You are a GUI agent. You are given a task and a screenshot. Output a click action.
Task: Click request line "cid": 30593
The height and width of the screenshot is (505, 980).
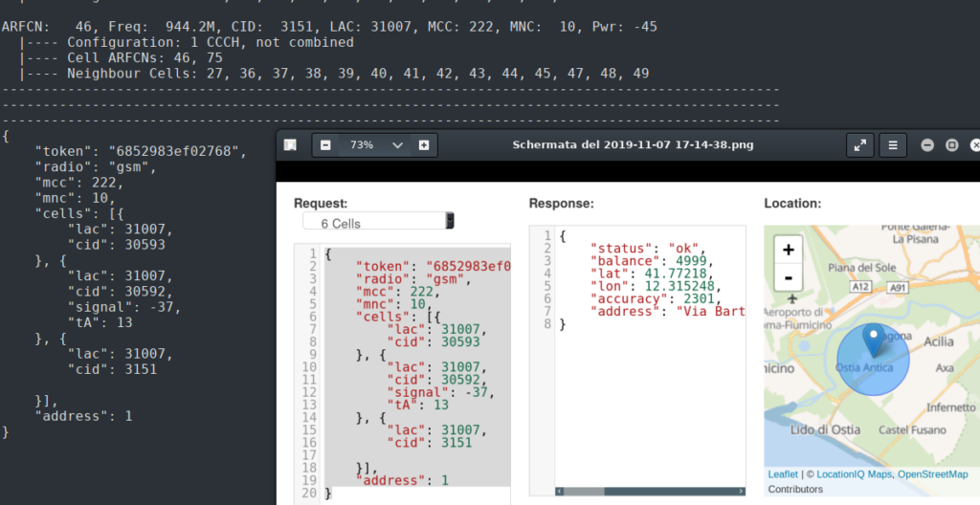(x=434, y=341)
